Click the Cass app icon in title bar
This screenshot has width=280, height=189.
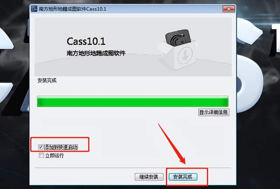tap(34, 9)
